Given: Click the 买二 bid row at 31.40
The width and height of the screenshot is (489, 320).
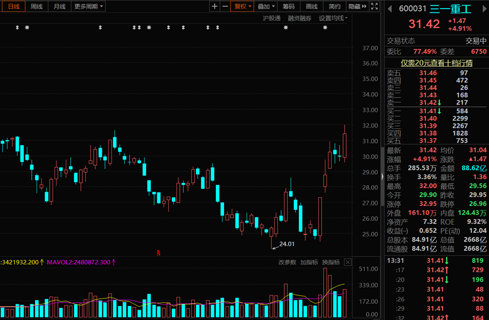Looking at the screenshot, I should (436, 118).
